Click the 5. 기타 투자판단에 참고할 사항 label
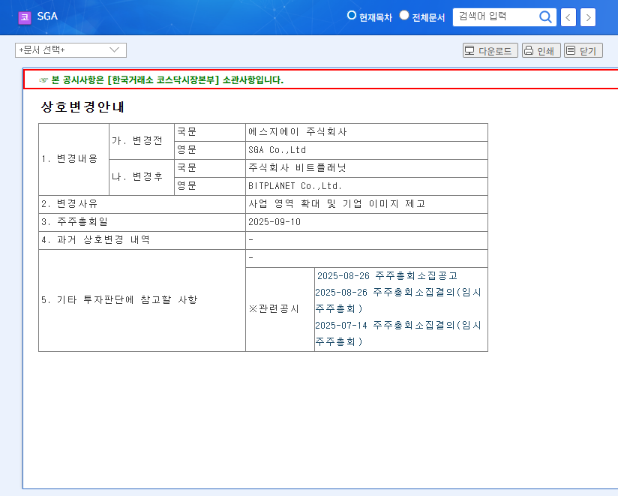The image size is (618, 496). (x=119, y=300)
